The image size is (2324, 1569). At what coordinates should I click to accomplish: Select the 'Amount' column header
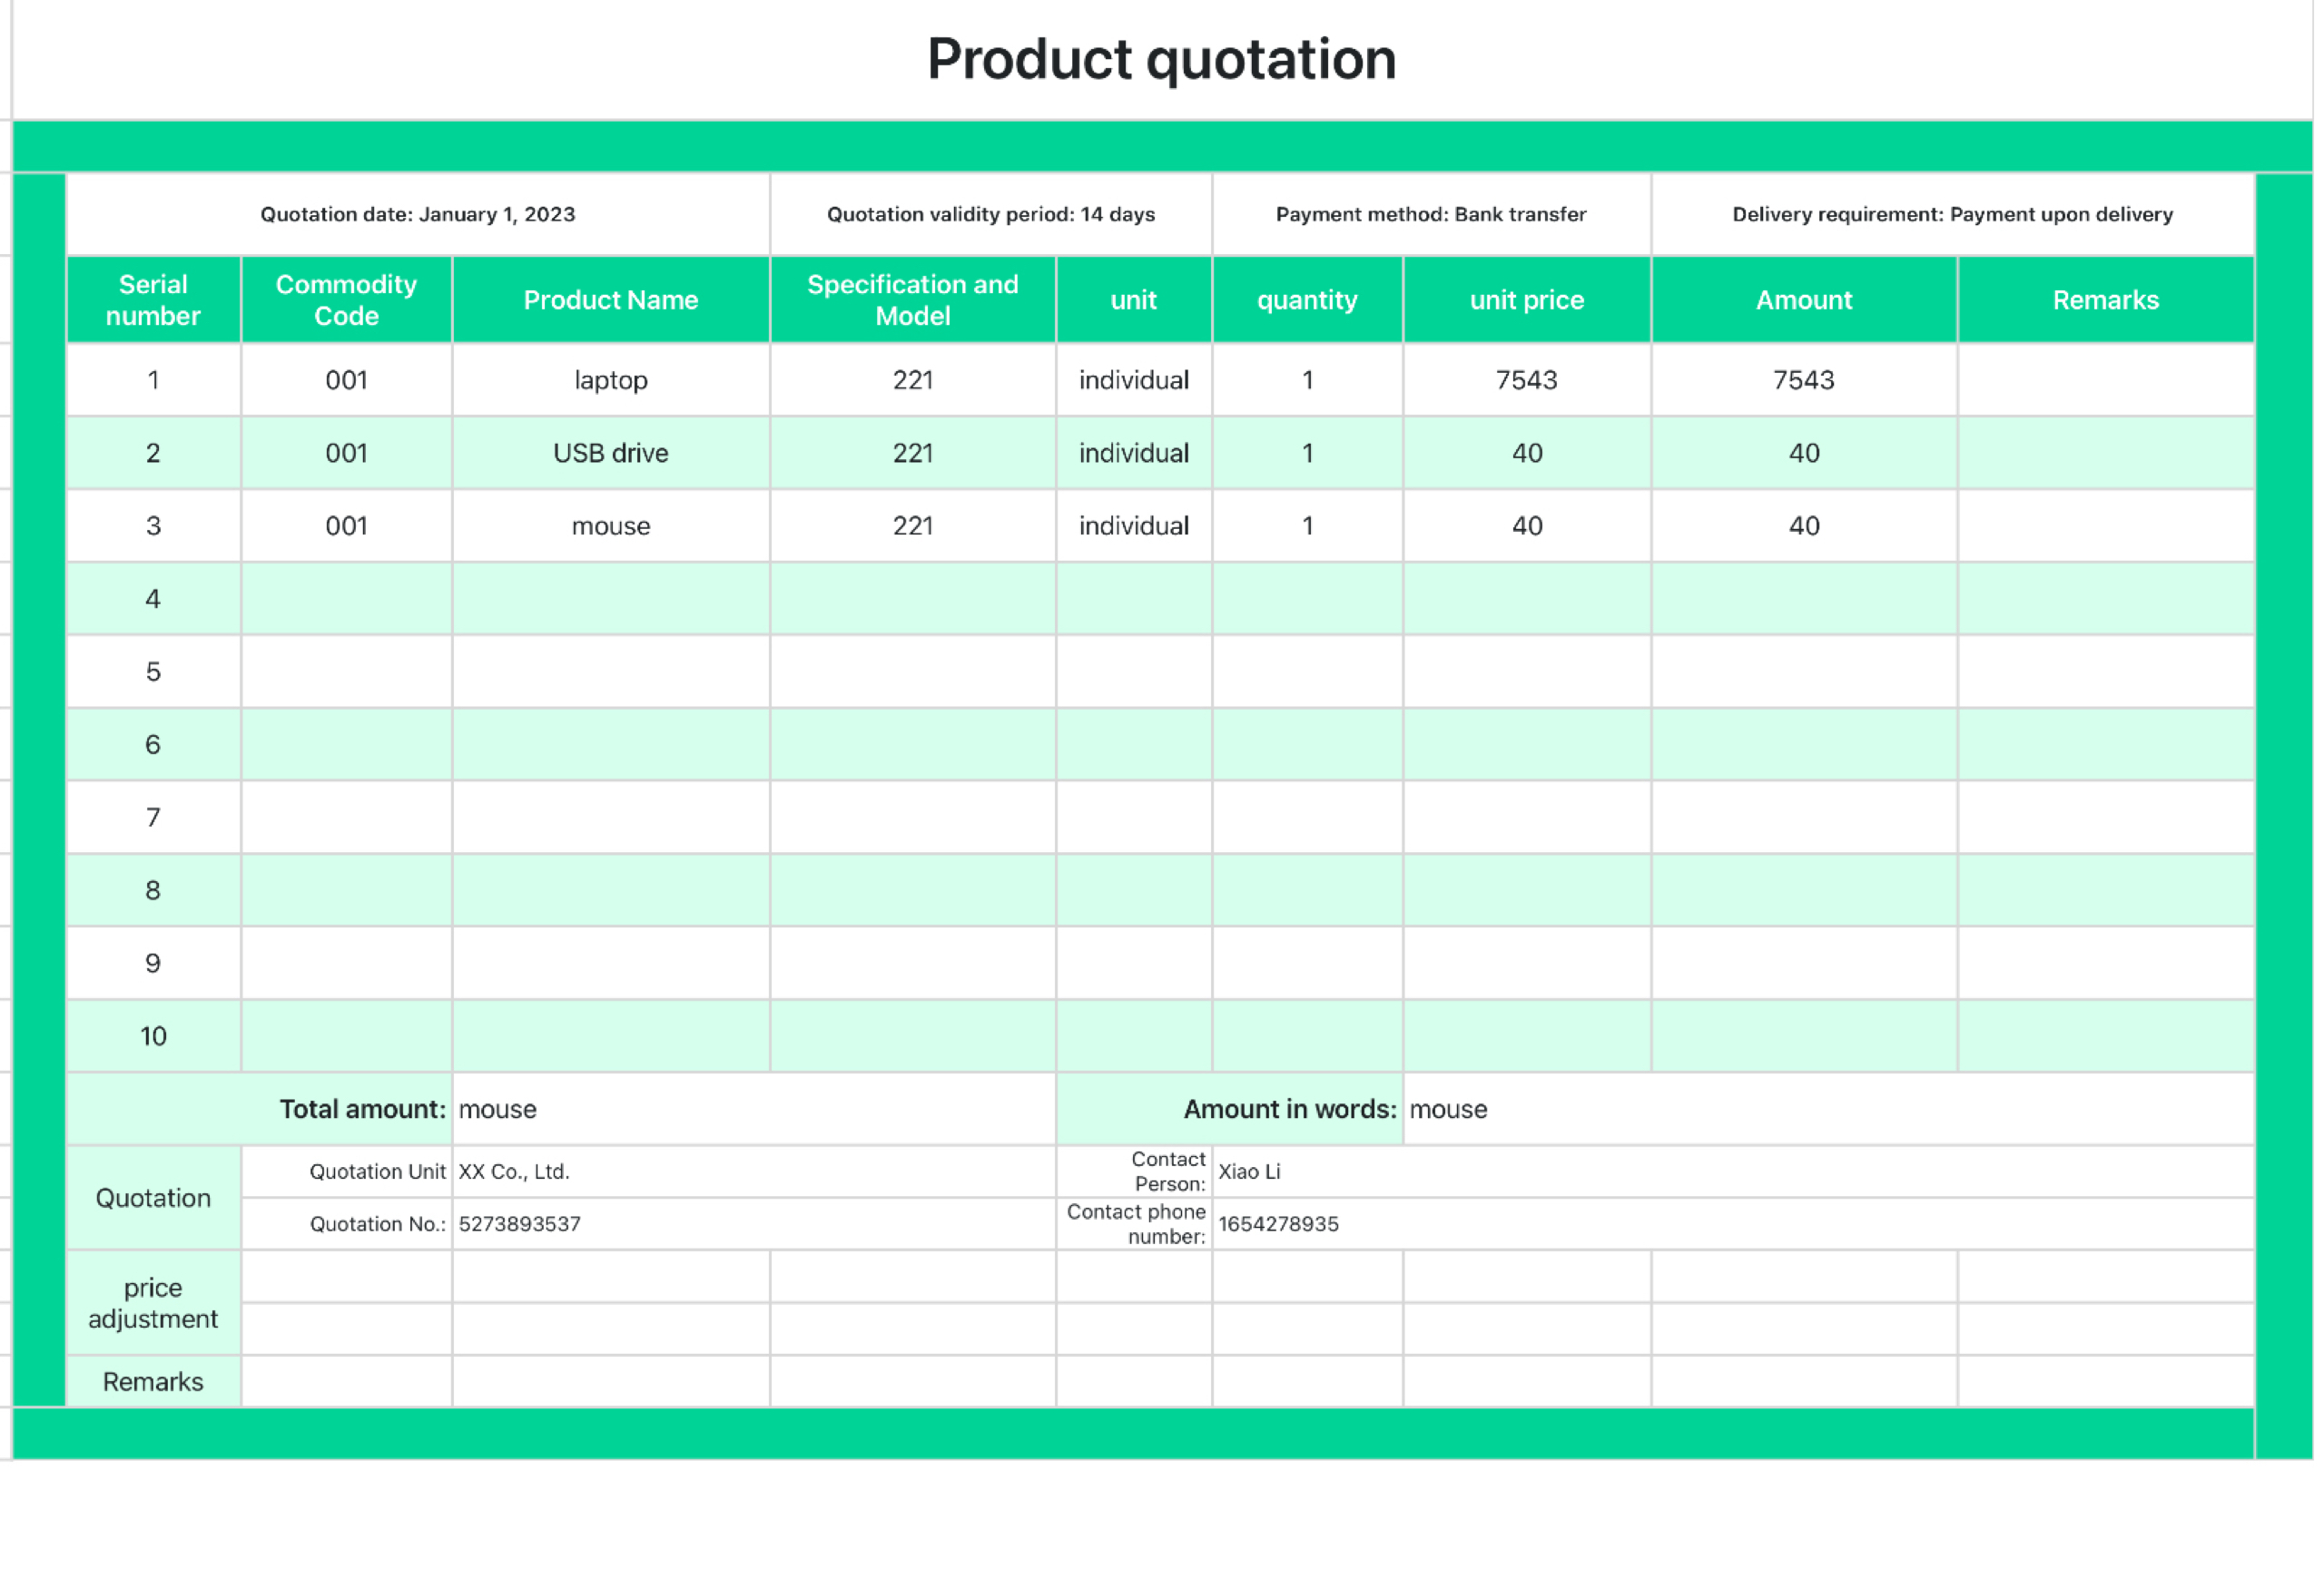pyautogui.click(x=1804, y=299)
